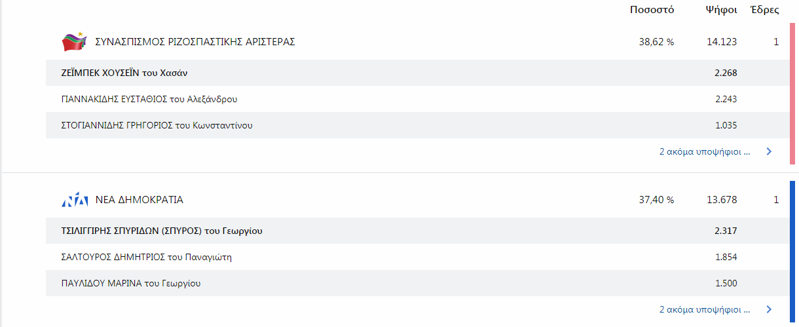The image size is (799, 327).
Task: Select candidate row ΣΤΟΓΙΑΝΝΙΔΗΣ ΓΡΗΓΟΡΙΟΣ
Action: click(417, 125)
